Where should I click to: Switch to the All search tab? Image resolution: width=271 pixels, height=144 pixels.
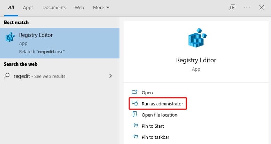pos(11,7)
